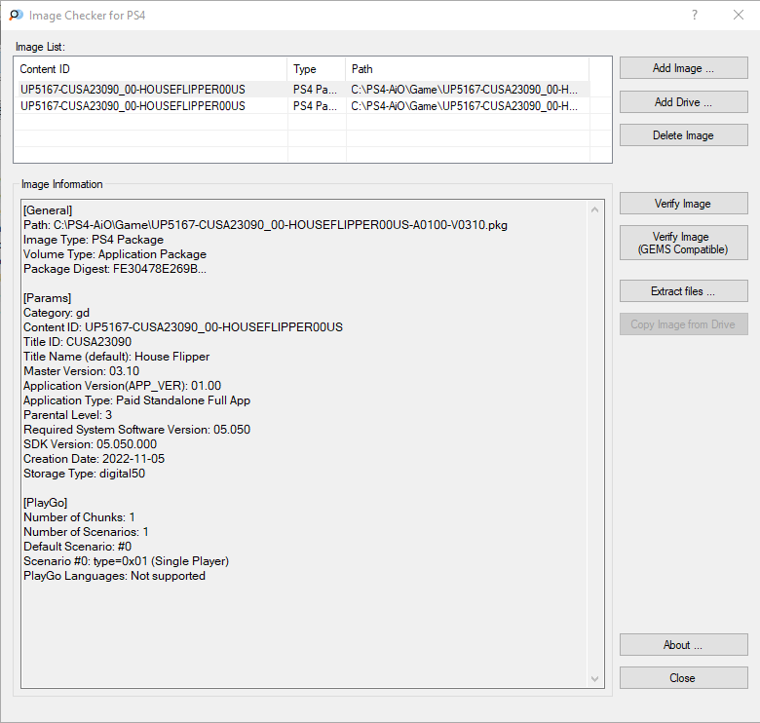Click the Image Checker app icon in title bar

point(16,15)
